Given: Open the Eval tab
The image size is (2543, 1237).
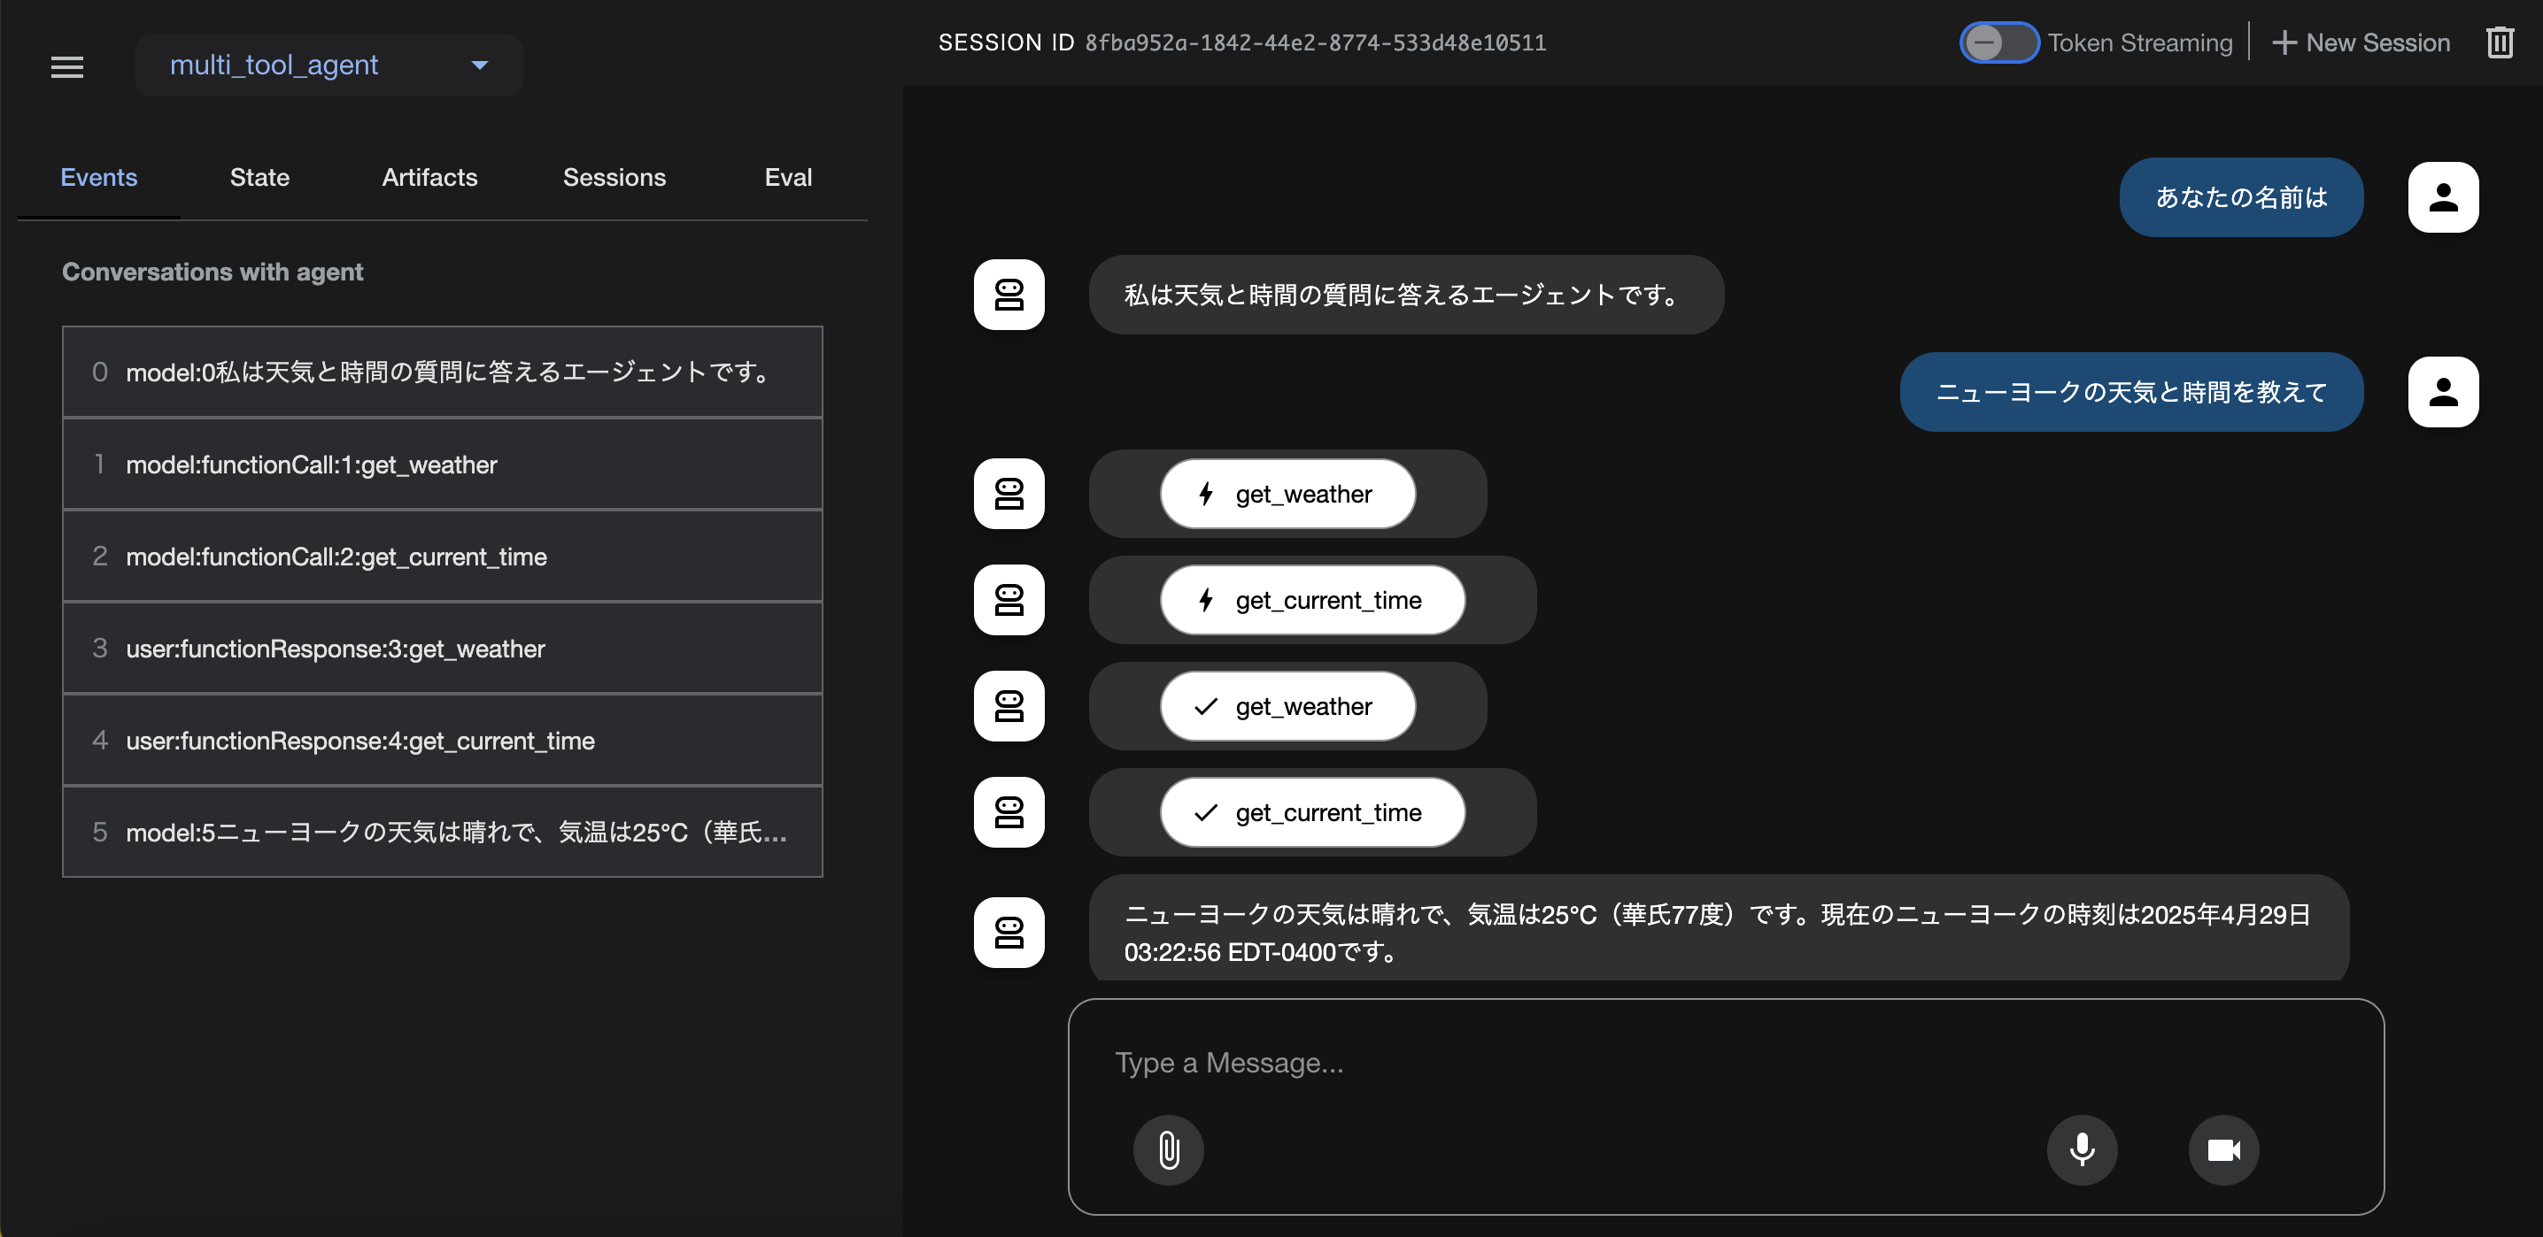Looking at the screenshot, I should point(788,178).
